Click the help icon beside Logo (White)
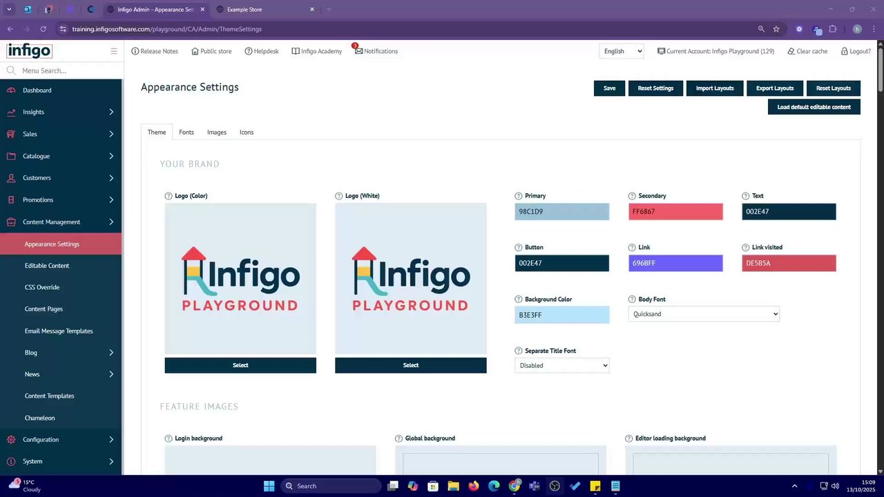Image resolution: width=884 pixels, height=497 pixels. pyautogui.click(x=338, y=196)
